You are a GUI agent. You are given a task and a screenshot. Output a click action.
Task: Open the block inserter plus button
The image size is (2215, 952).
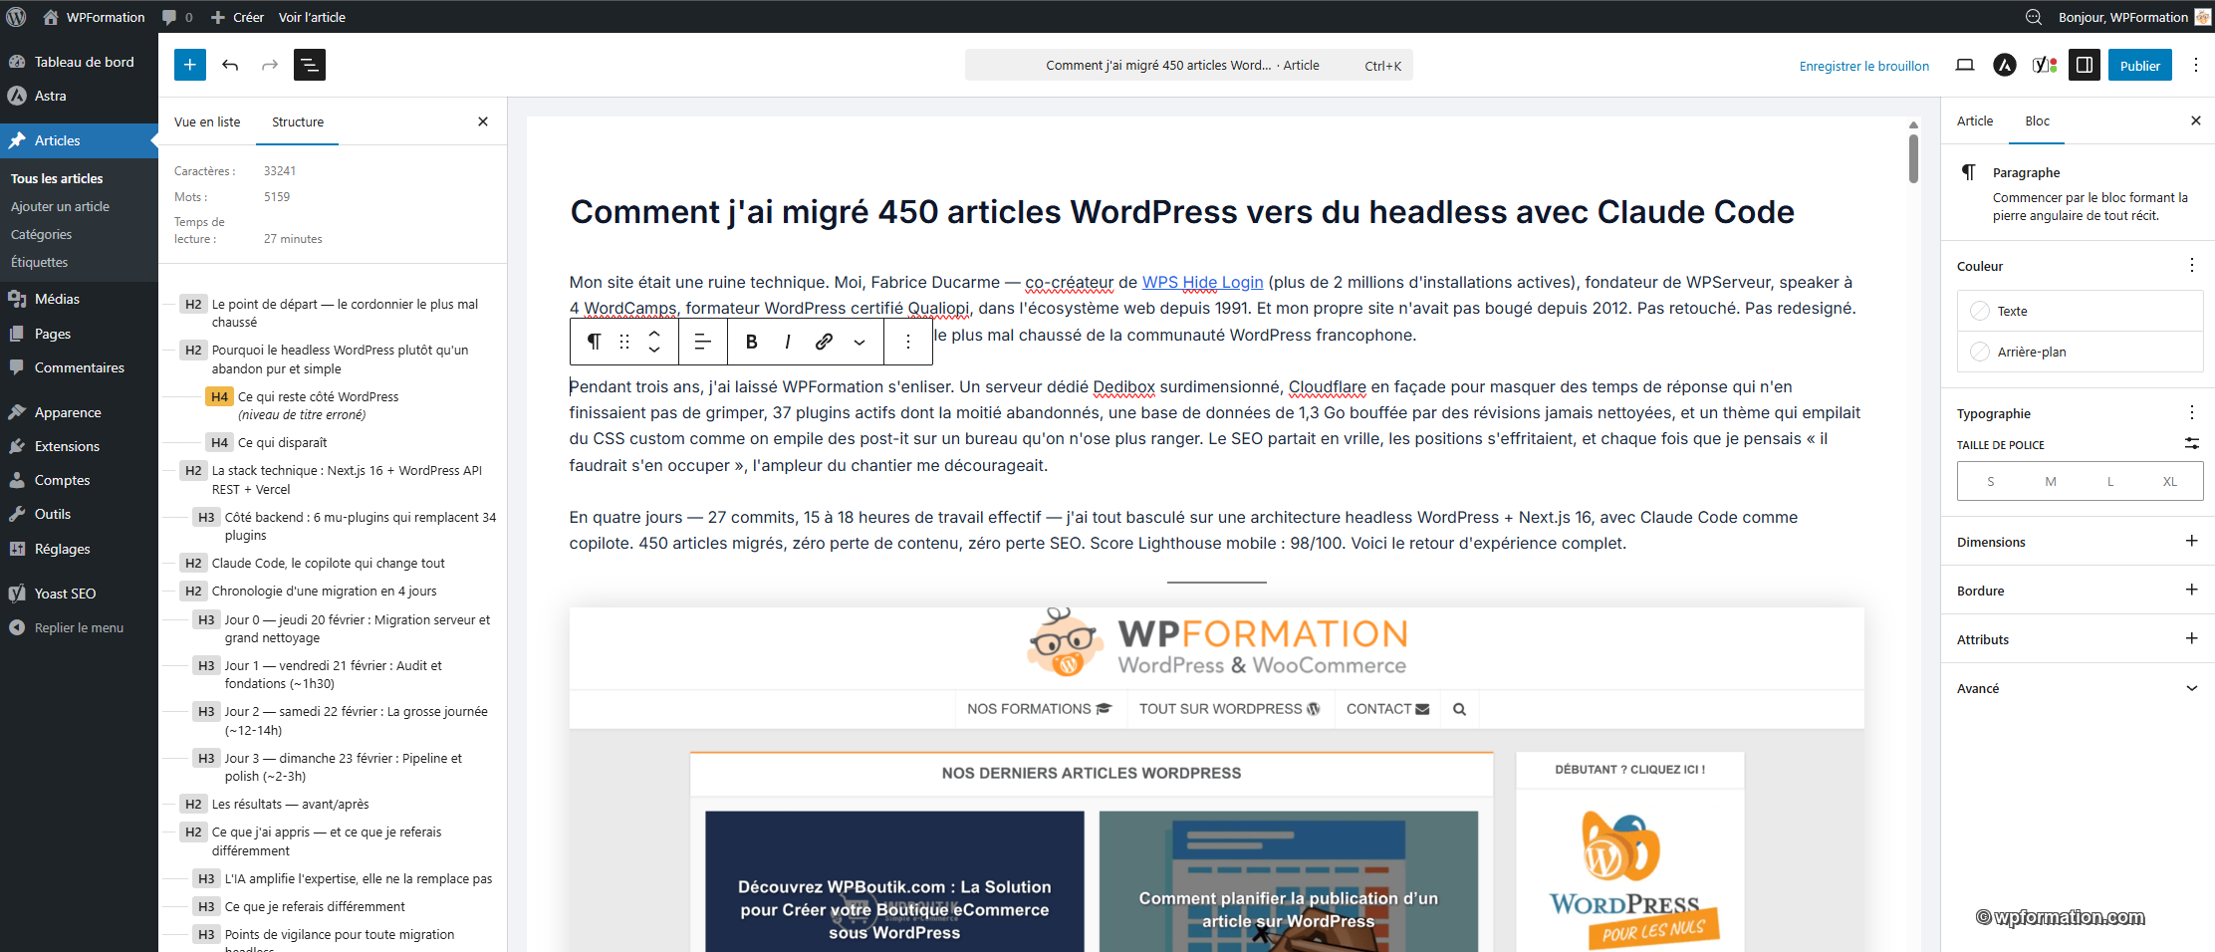[x=190, y=65]
